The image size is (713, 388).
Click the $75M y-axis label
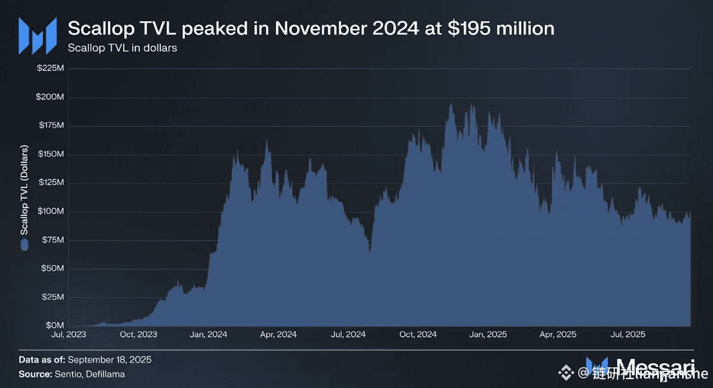click(x=52, y=240)
